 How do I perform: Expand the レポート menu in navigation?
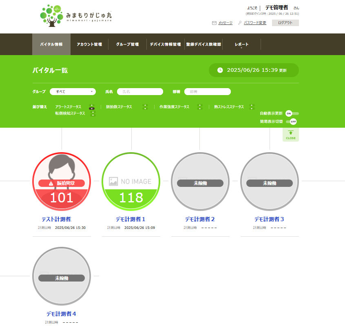tap(241, 44)
